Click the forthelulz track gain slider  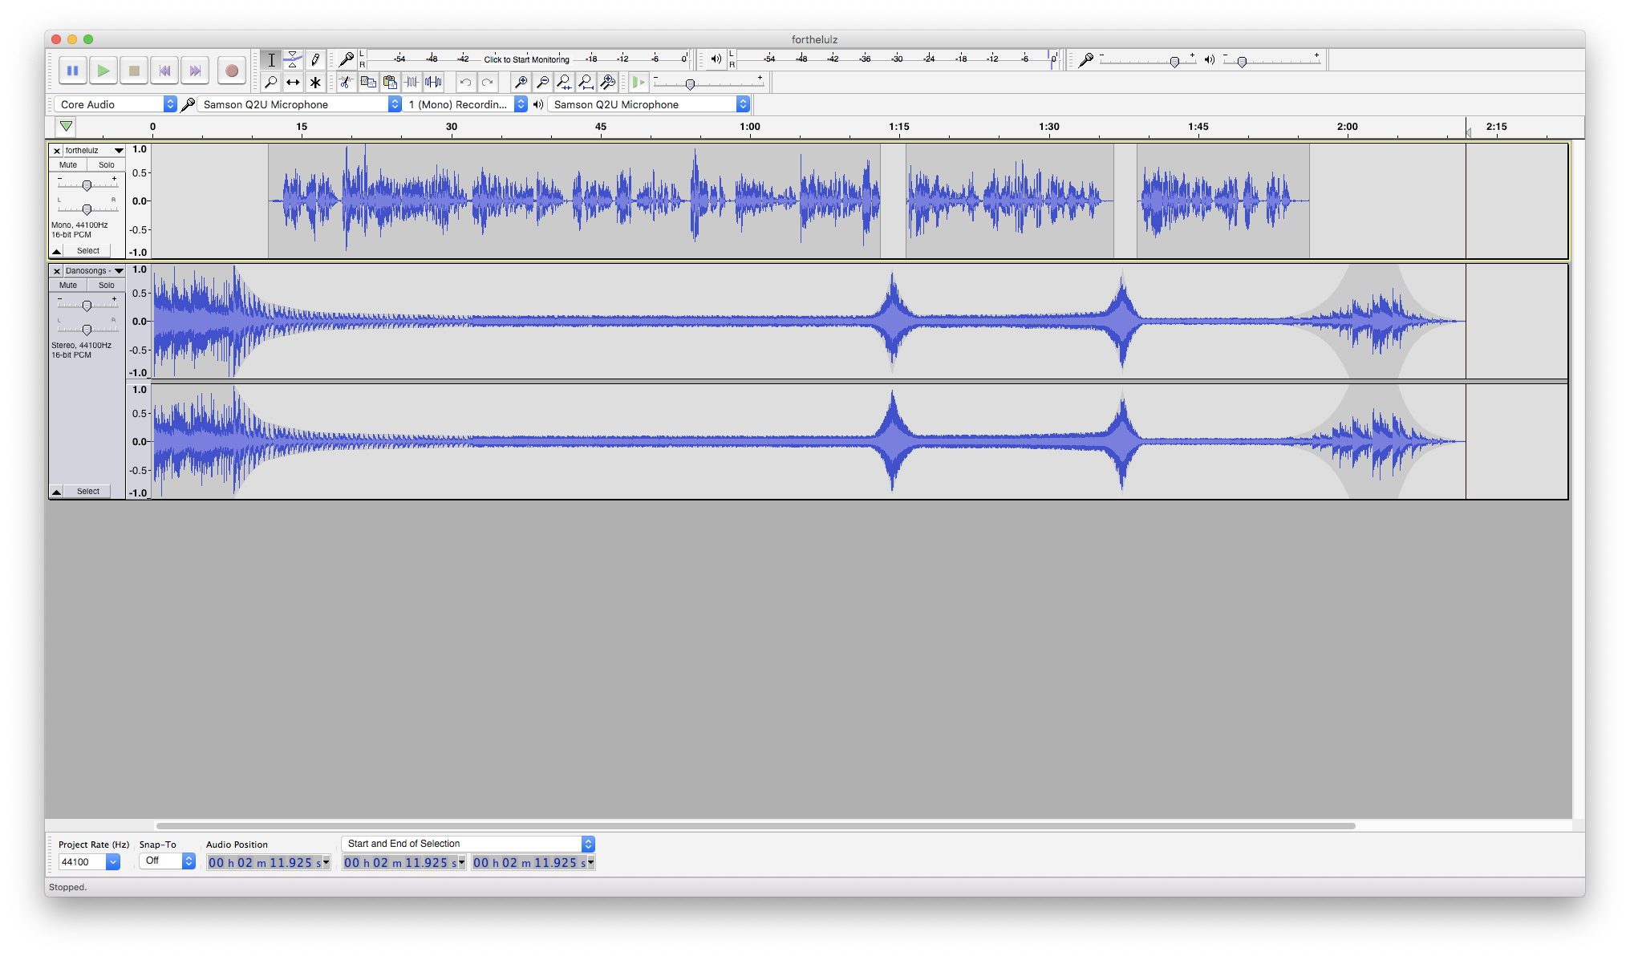(x=87, y=185)
